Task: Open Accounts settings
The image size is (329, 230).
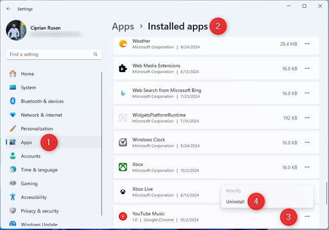Action: coord(53,156)
